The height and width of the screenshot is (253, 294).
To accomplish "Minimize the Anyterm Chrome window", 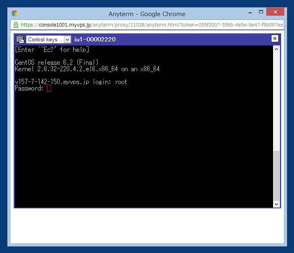I will (x=250, y=12).
